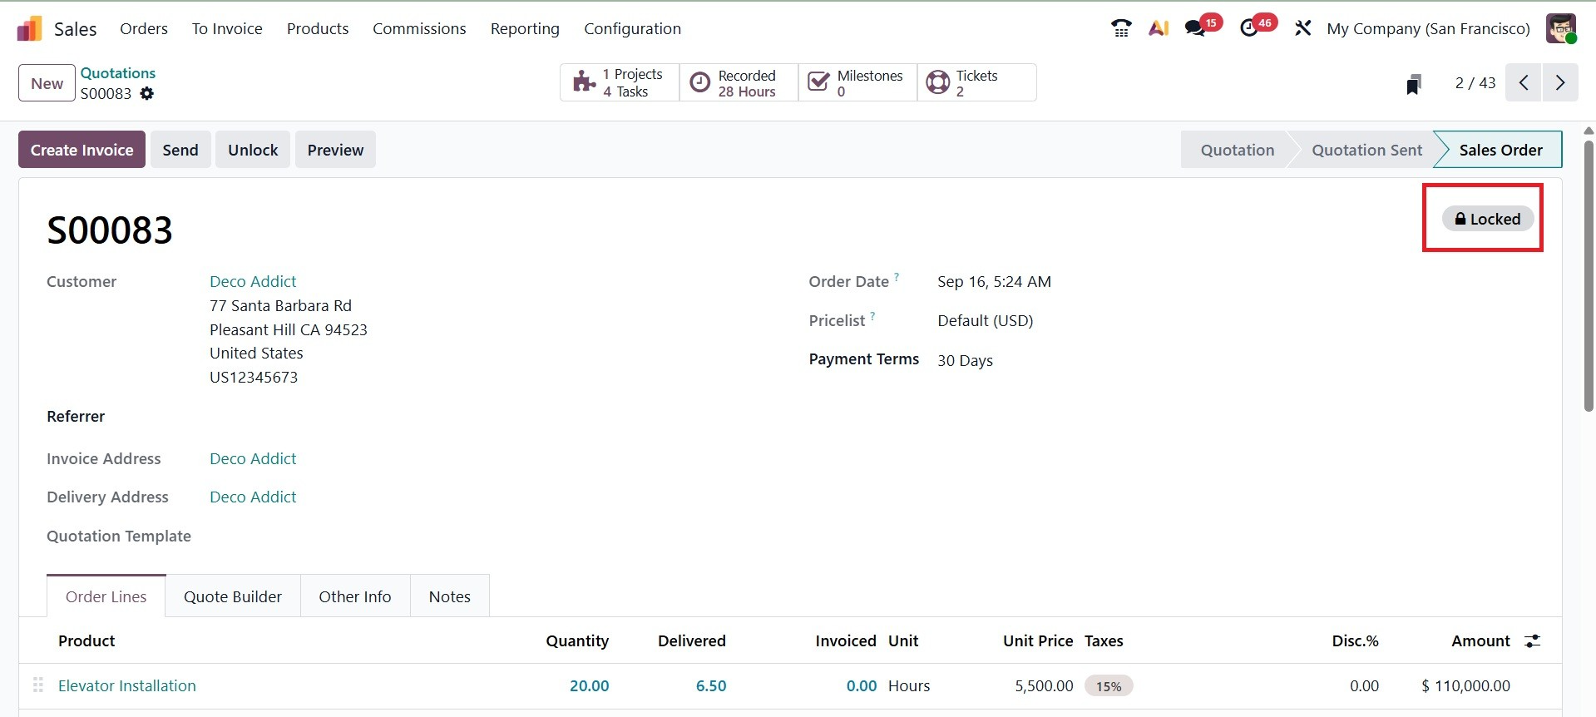The image size is (1596, 717).
Task: Select the Quotation status stage
Action: pyautogui.click(x=1237, y=150)
